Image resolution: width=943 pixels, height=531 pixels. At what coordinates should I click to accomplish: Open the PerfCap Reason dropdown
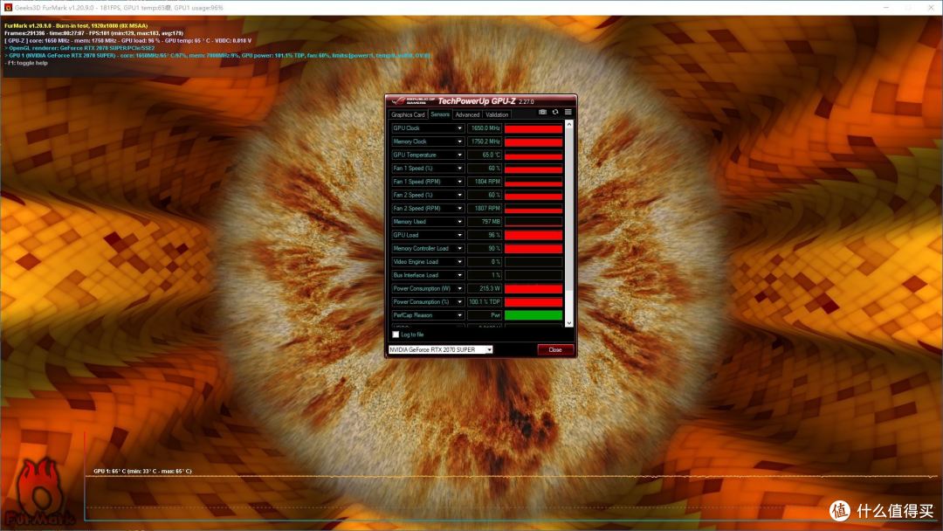point(459,315)
